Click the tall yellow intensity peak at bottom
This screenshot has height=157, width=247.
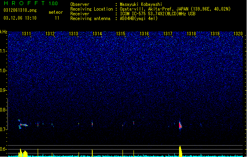coord(180,151)
